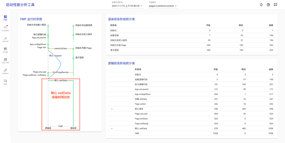Click the App.onAppShow table row
Viewport: 285px width, 143px height.
coord(192,94)
